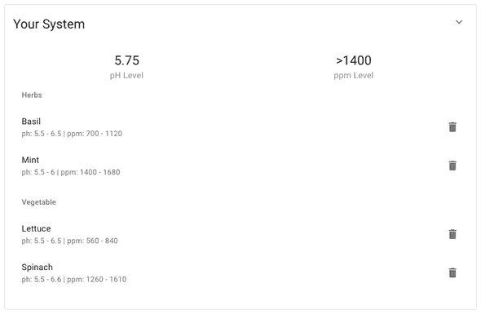This screenshot has height=314, width=481.
Task: Click Mint's ppm 1400 - 1680 details
Action: coord(90,172)
